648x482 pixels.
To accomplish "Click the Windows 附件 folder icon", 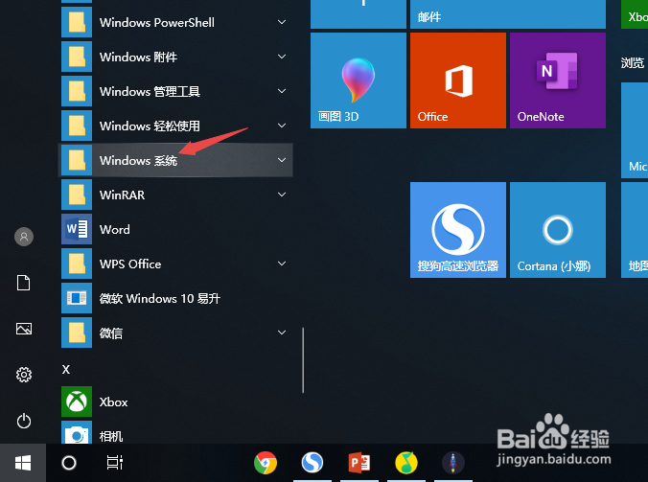I will point(77,57).
